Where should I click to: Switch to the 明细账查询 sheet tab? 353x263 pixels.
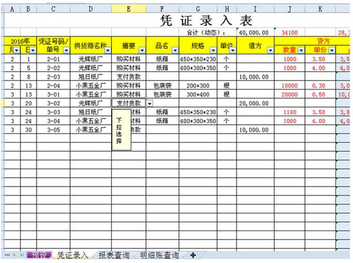point(159,255)
